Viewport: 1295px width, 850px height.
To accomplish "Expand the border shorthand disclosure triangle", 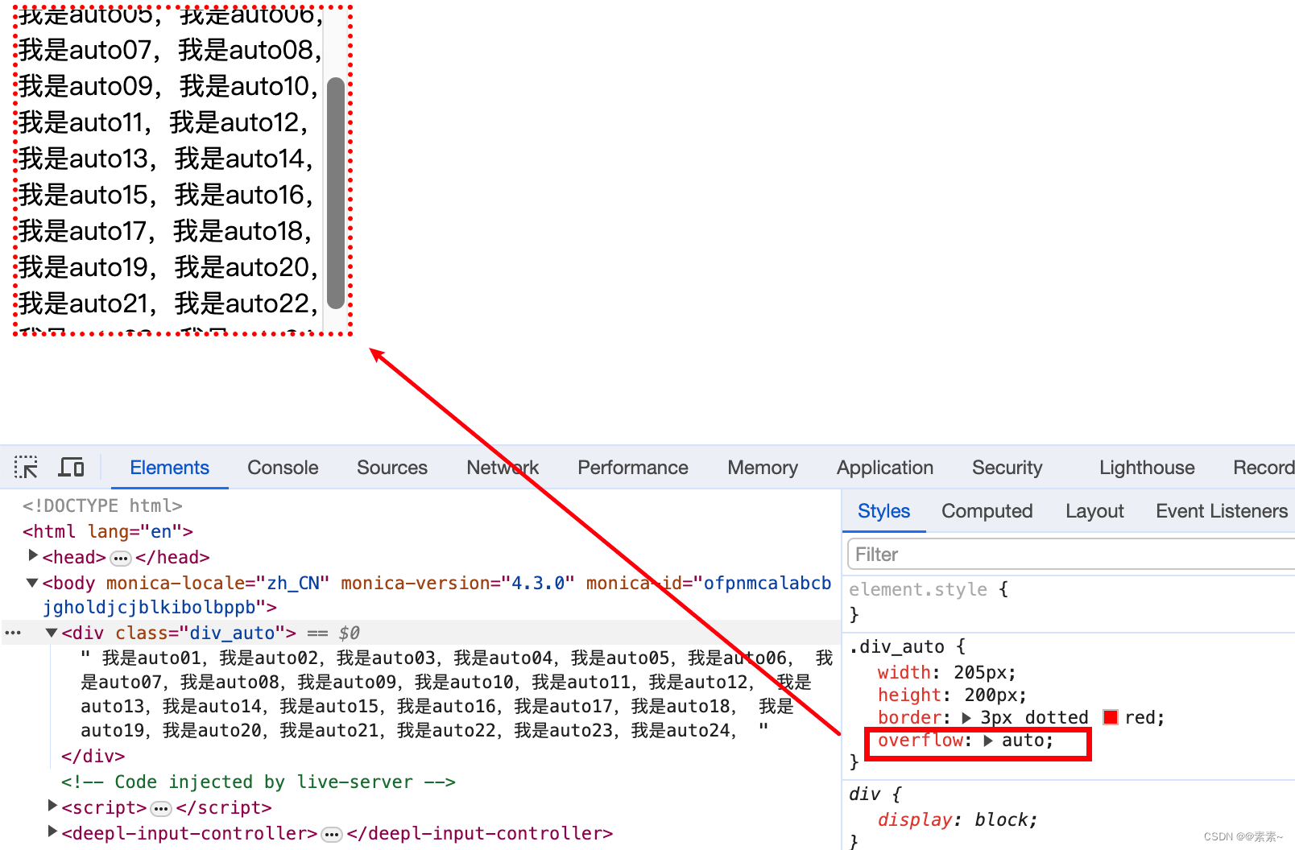I will (x=966, y=717).
